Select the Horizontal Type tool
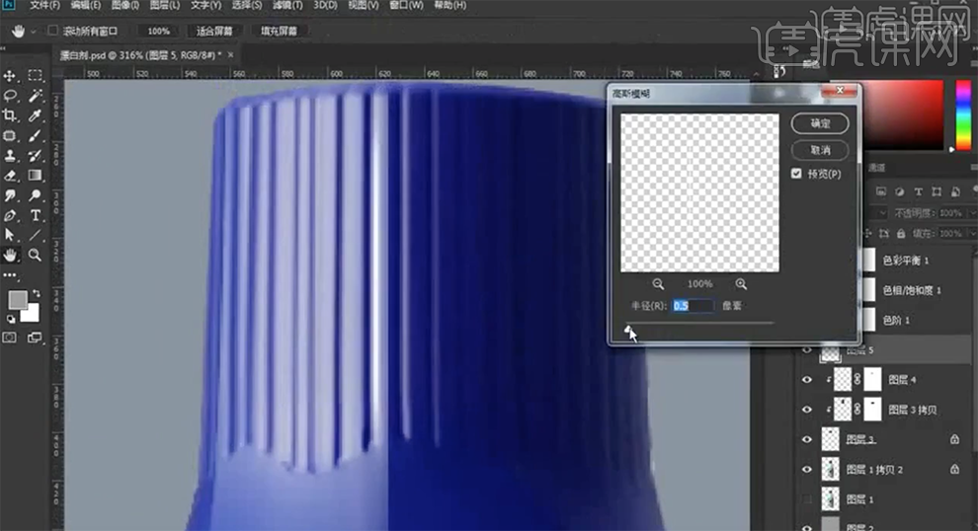 pyautogui.click(x=35, y=215)
